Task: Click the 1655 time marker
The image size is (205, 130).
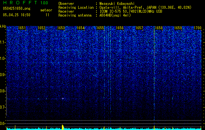Action: coord(100,28)
